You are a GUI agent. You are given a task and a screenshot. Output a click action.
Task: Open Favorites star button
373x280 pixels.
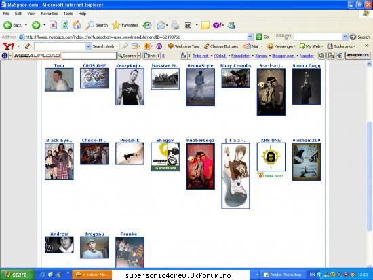pyautogui.click(x=125, y=25)
